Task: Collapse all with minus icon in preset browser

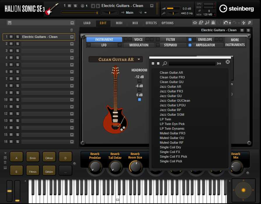Action: (x=158, y=64)
